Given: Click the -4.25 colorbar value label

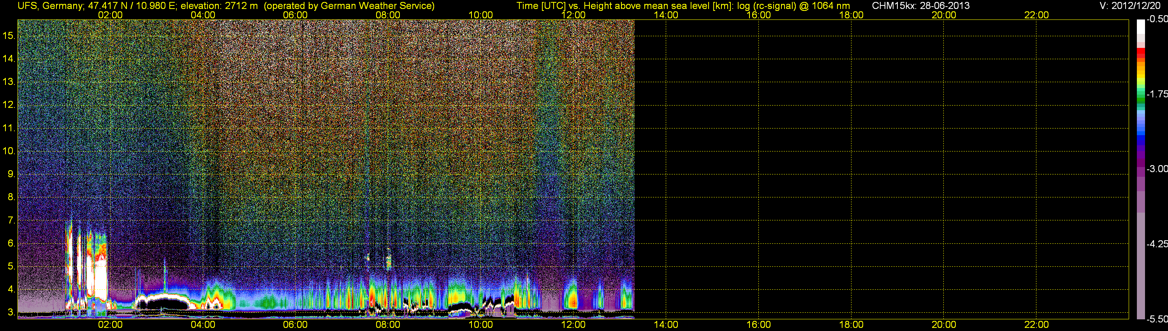Looking at the screenshot, I should tap(1157, 244).
